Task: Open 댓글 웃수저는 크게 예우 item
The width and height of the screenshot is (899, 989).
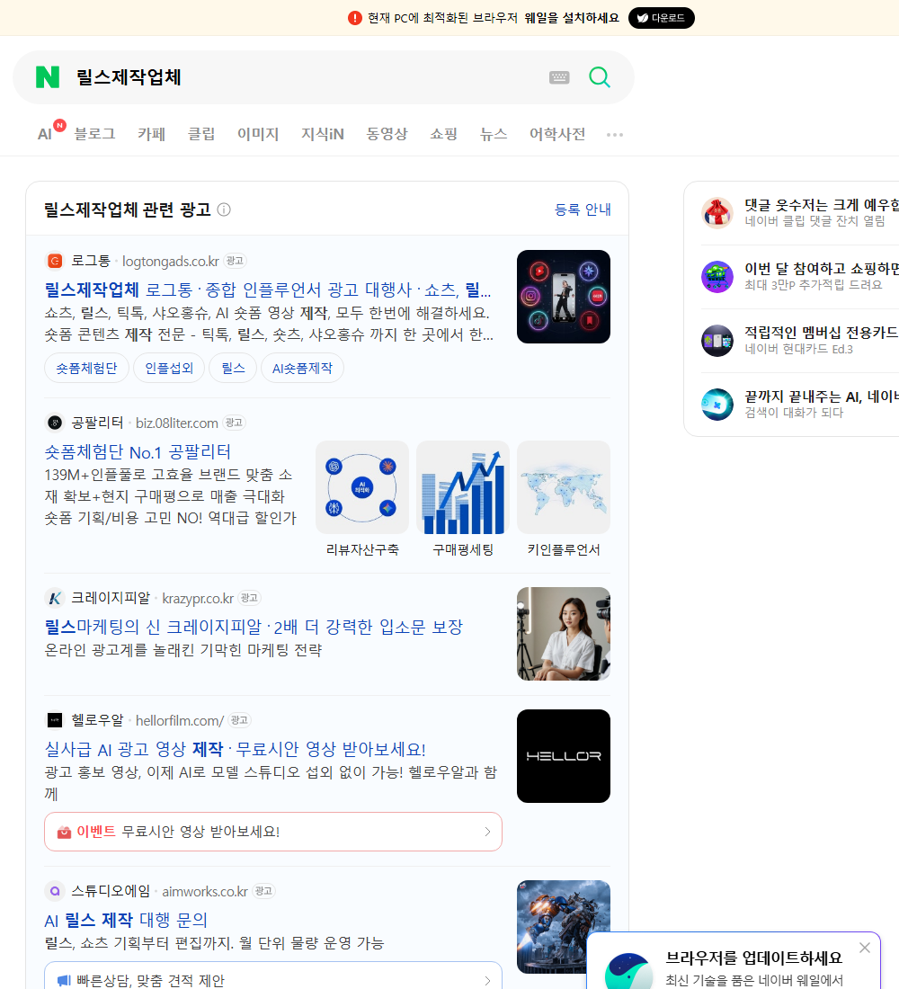Action: [x=800, y=212]
